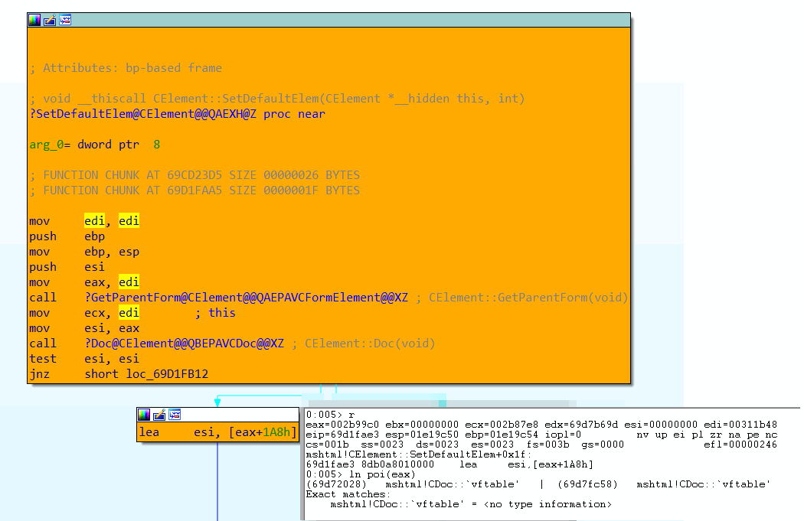Select the arg_0 stack variable definition
The image size is (804, 521).
95,145
